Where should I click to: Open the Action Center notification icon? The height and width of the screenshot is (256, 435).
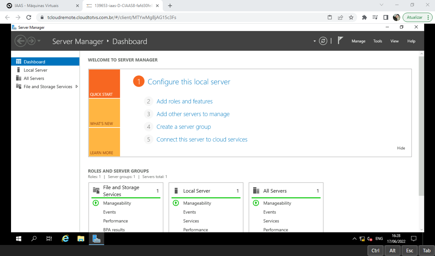(414, 239)
